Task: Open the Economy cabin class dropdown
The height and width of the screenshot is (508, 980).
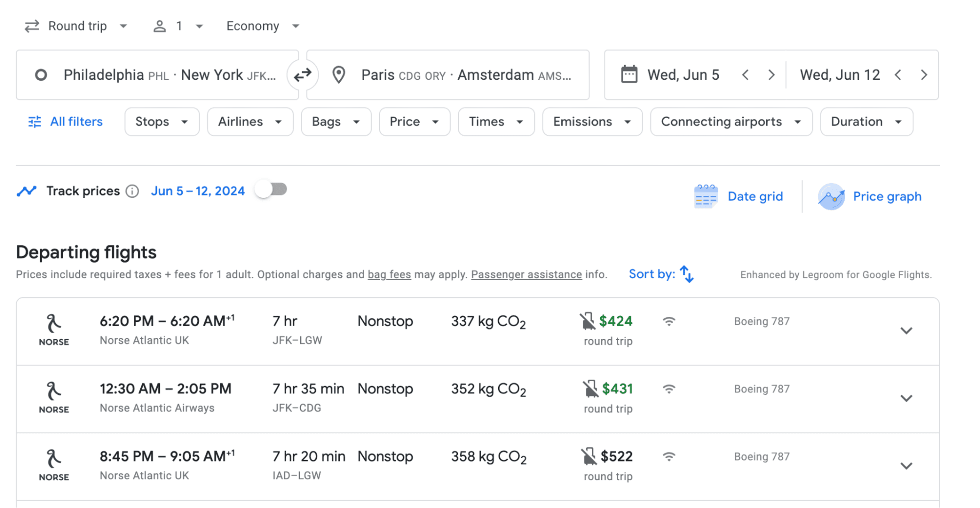Action: (263, 26)
